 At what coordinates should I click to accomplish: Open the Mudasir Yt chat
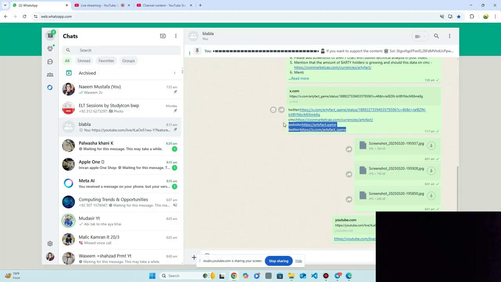pyautogui.click(x=120, y=221)
